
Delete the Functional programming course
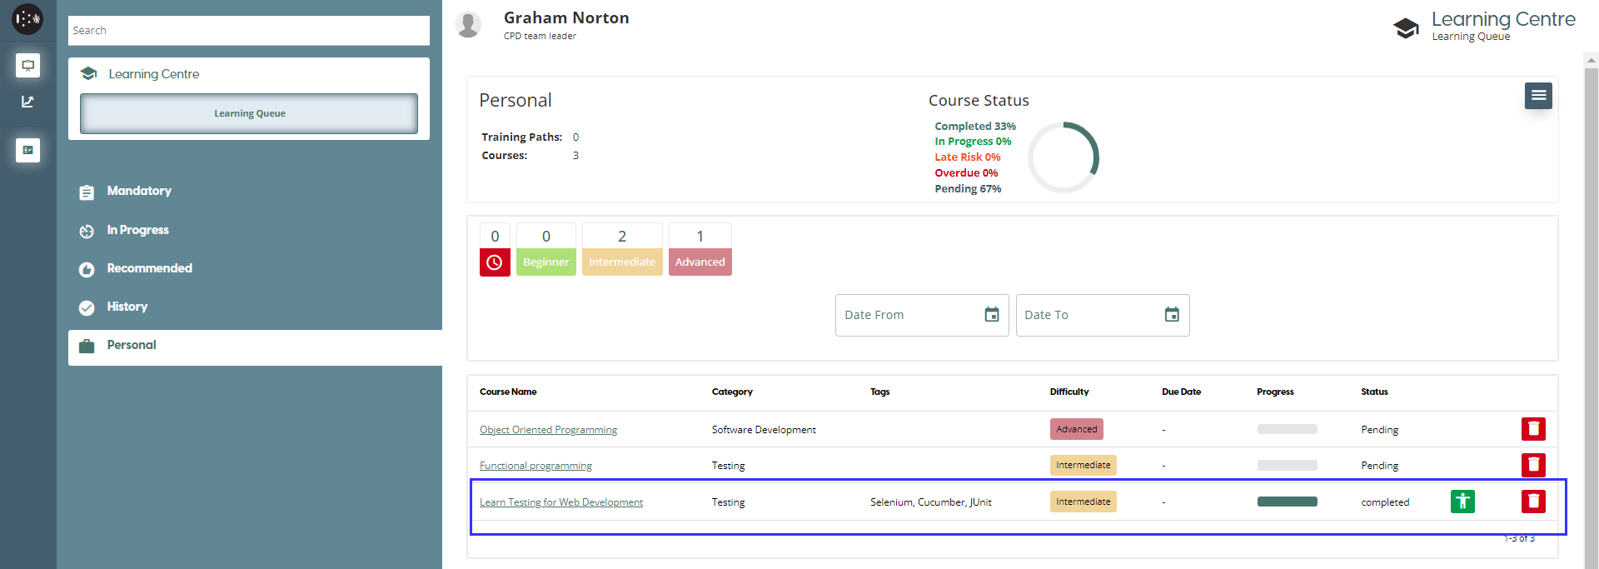(1532, 465)
